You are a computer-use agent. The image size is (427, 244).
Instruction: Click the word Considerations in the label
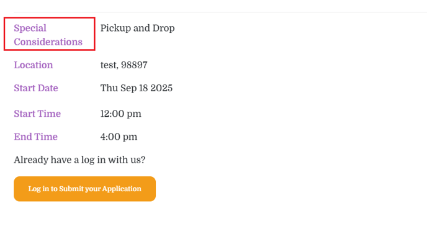coord(48,42)
